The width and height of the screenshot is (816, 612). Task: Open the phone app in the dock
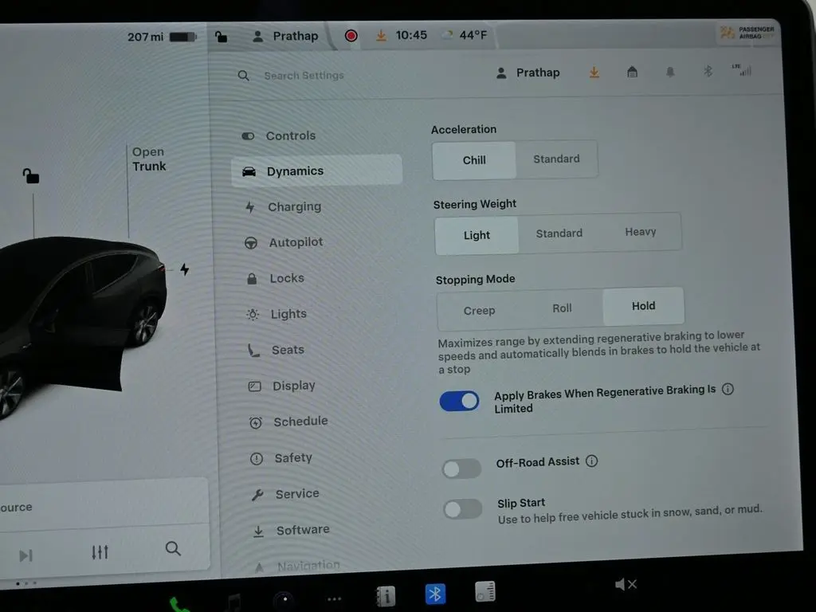tap(179, 603)
